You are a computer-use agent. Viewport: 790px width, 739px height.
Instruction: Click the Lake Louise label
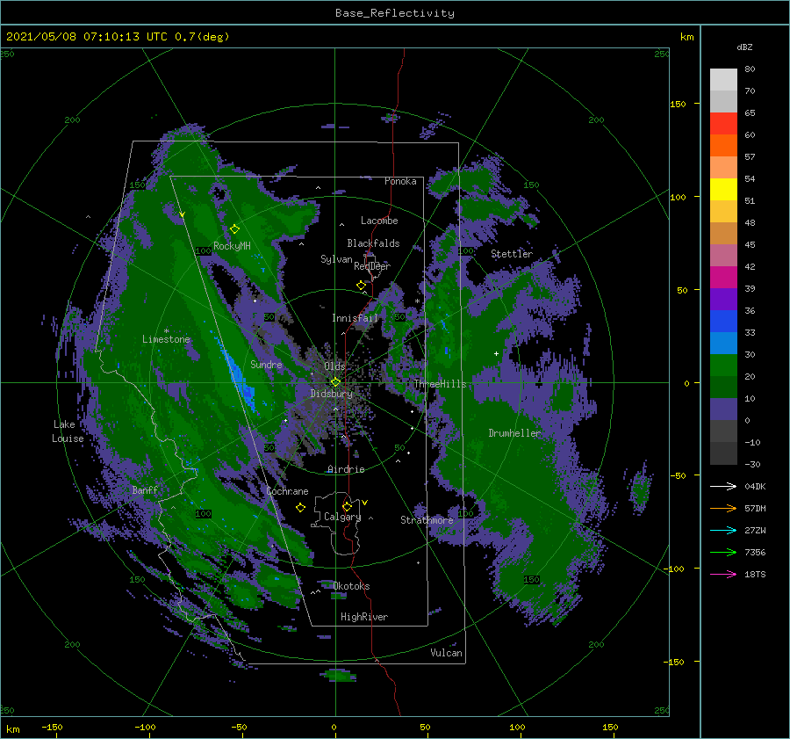(68, 431)
